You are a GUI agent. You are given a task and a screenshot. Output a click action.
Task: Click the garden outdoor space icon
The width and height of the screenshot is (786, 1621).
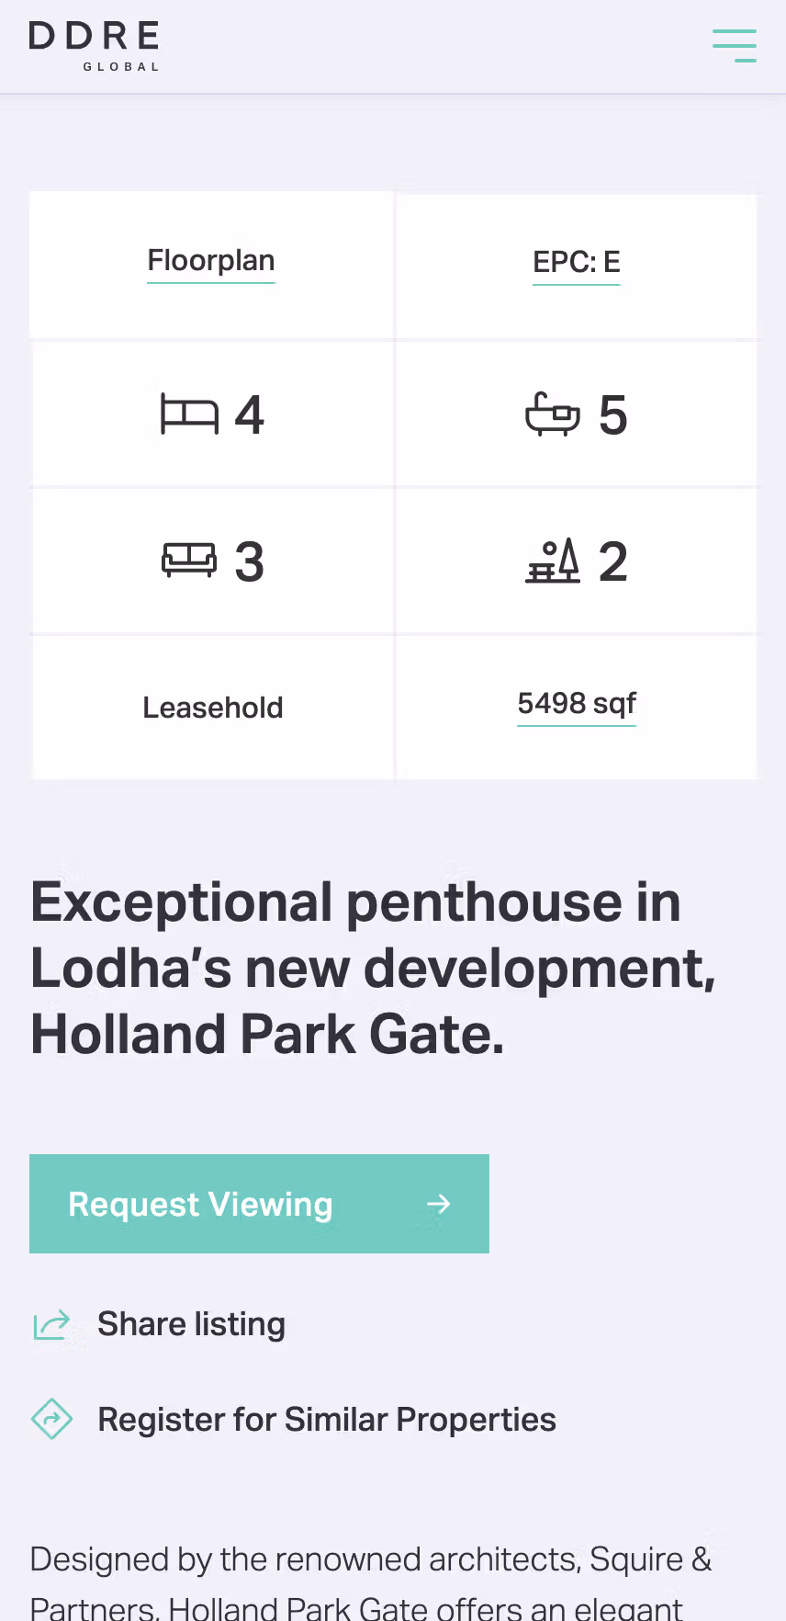(x=553, y=561)
